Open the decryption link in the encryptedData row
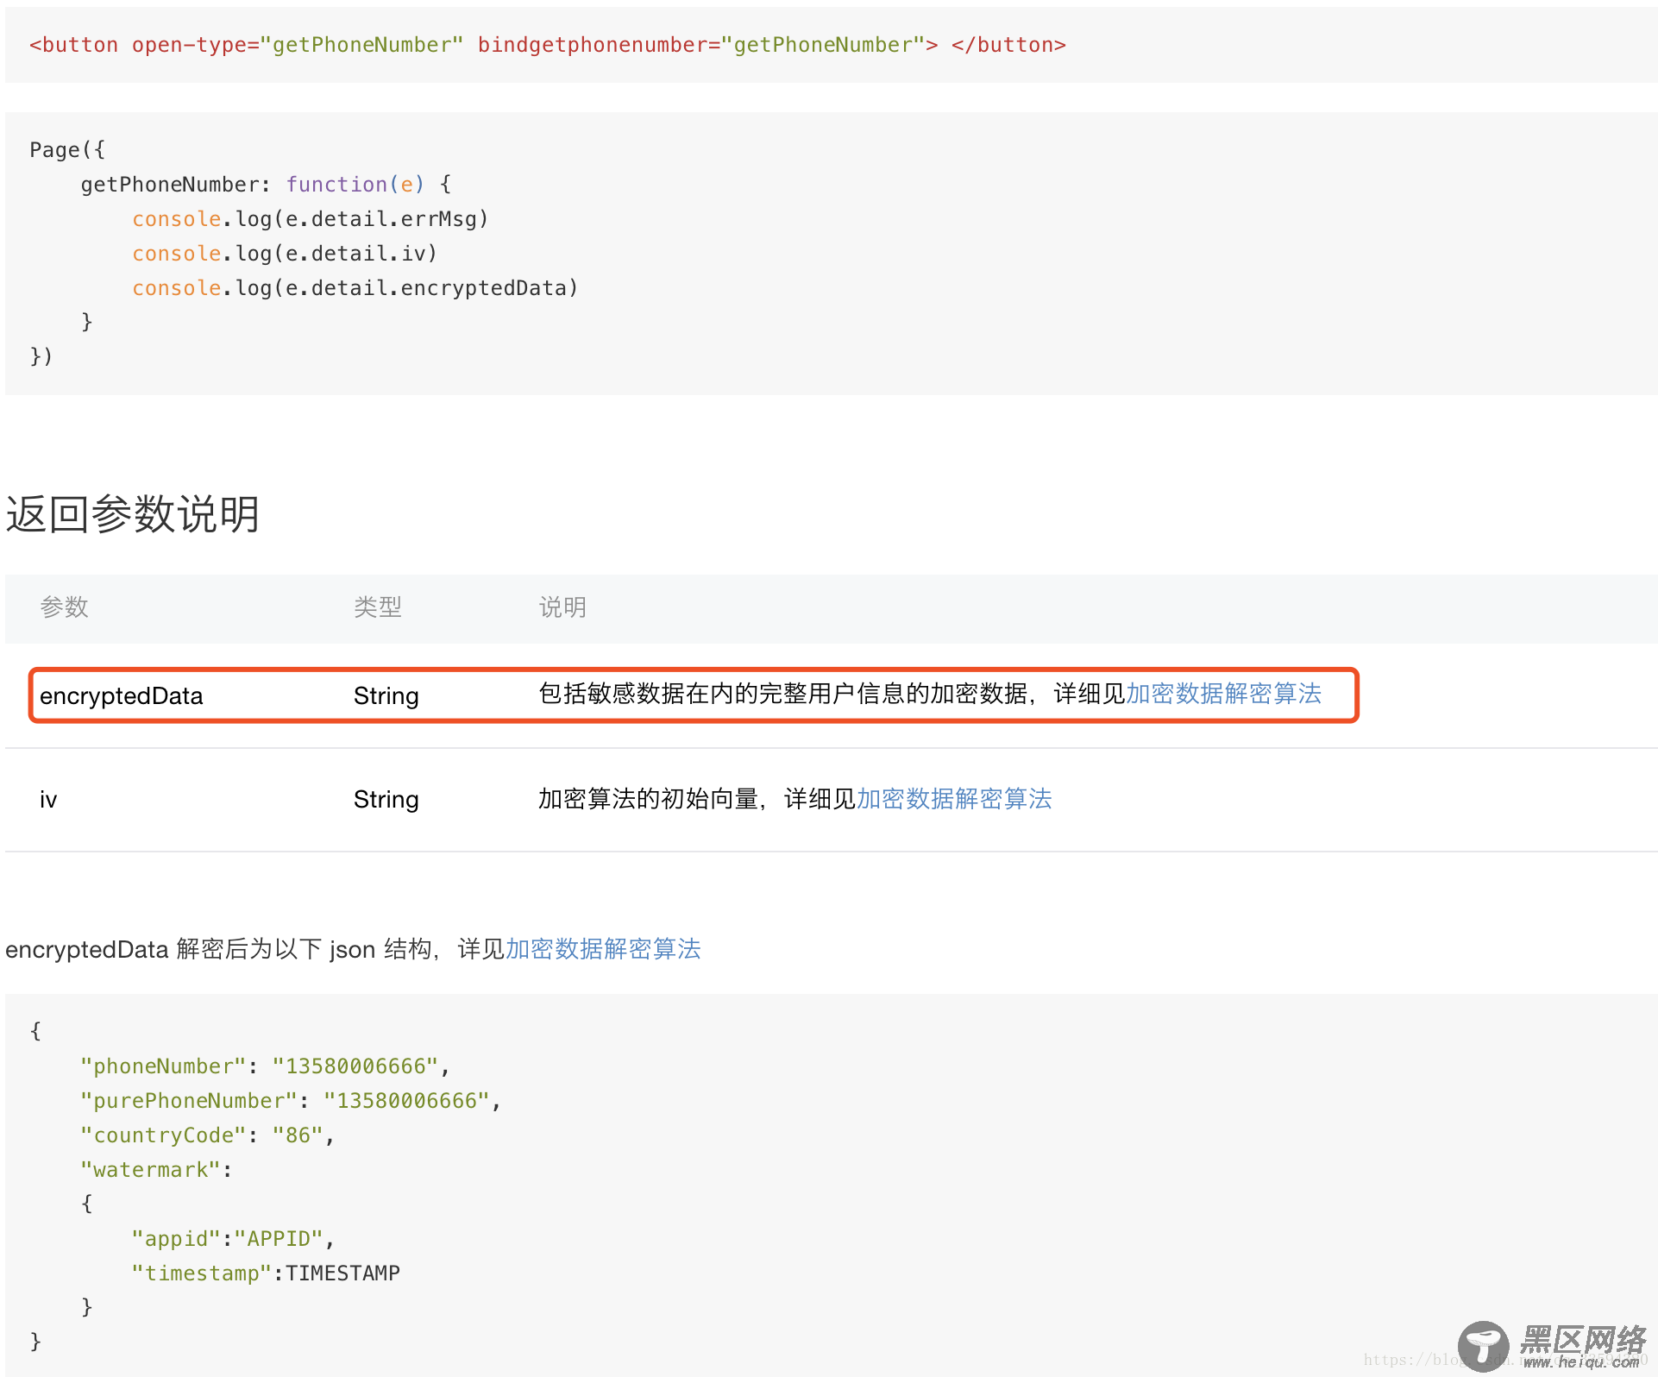 coord(1223,695)
